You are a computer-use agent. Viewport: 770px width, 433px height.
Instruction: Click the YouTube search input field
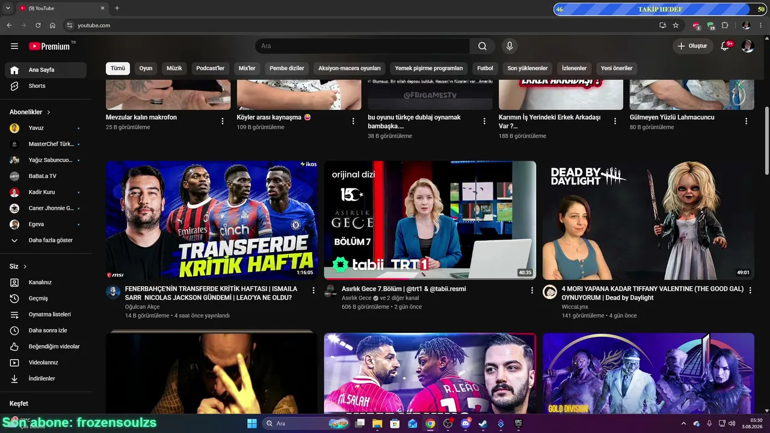[x=363, y=46]
